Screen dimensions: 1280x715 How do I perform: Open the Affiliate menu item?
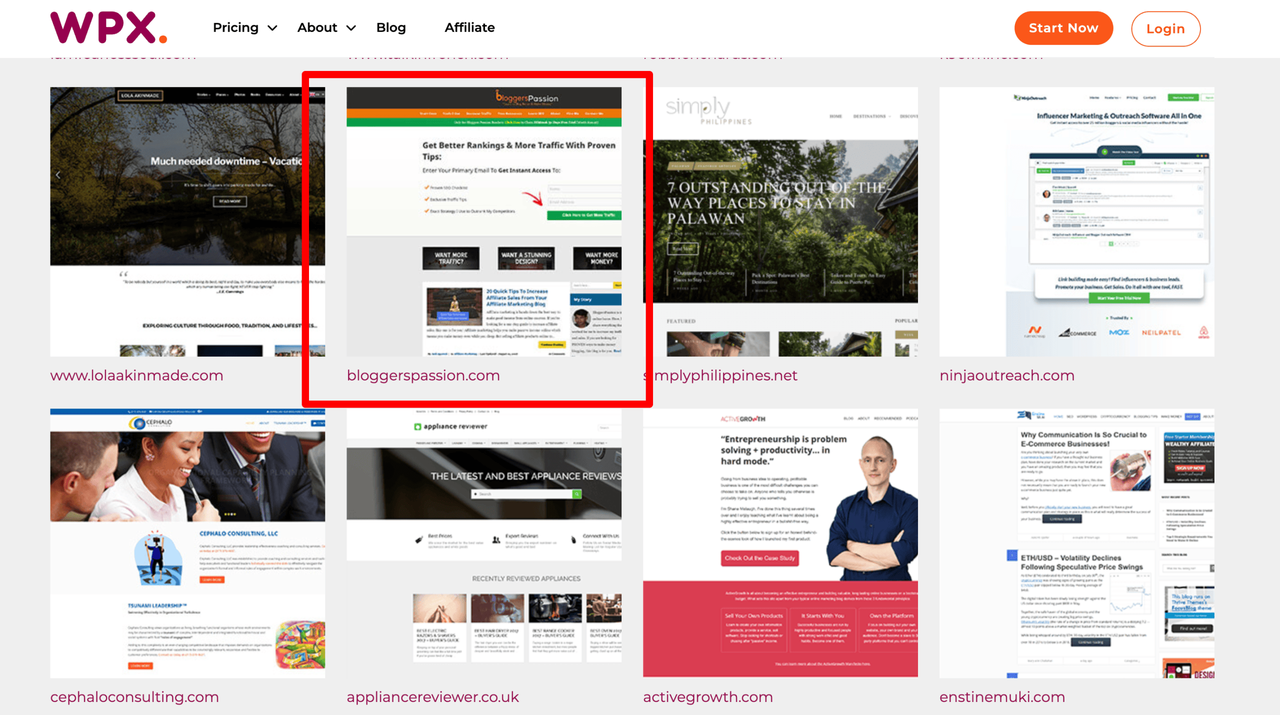(x=469, y=28)
